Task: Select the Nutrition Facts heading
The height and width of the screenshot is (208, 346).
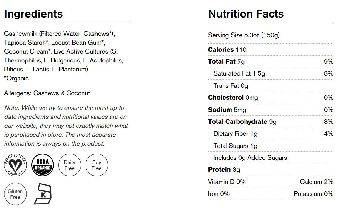Action: 246,14
